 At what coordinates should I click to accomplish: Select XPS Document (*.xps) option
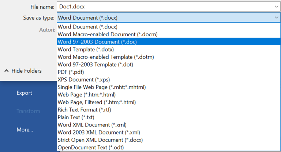pos(168,80)
